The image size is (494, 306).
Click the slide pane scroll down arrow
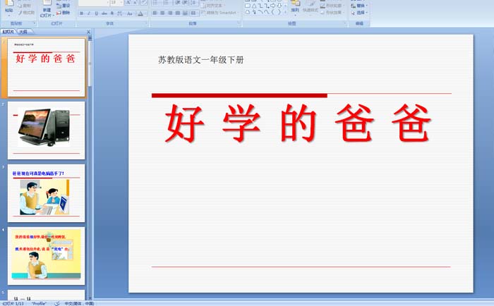coord(90,298)
